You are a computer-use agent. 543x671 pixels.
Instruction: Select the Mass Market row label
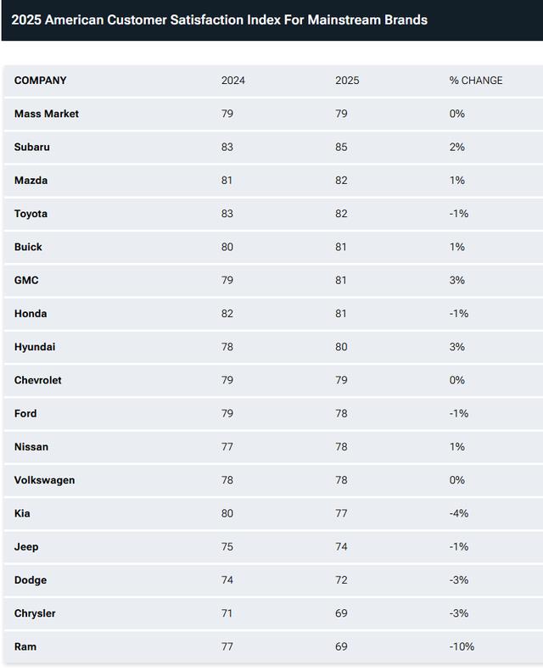(x=47, y=114)
